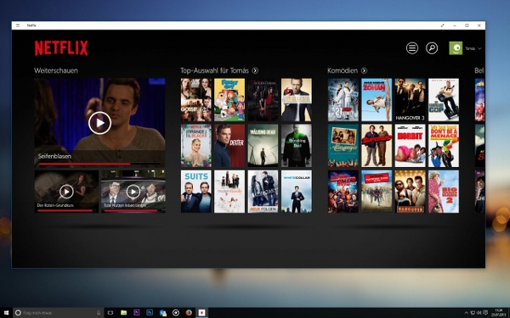The width and height of the screenshot is (510, 318).
Task: Click the Cortana microphone icon
Action: click(x=99, y=312)
